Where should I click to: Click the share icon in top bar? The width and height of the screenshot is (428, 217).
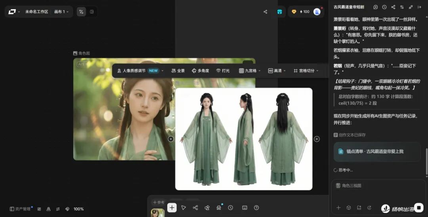coord(265,12)
